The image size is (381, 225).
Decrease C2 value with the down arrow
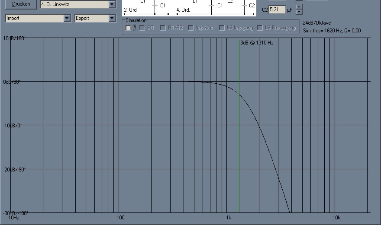point(299,12)
